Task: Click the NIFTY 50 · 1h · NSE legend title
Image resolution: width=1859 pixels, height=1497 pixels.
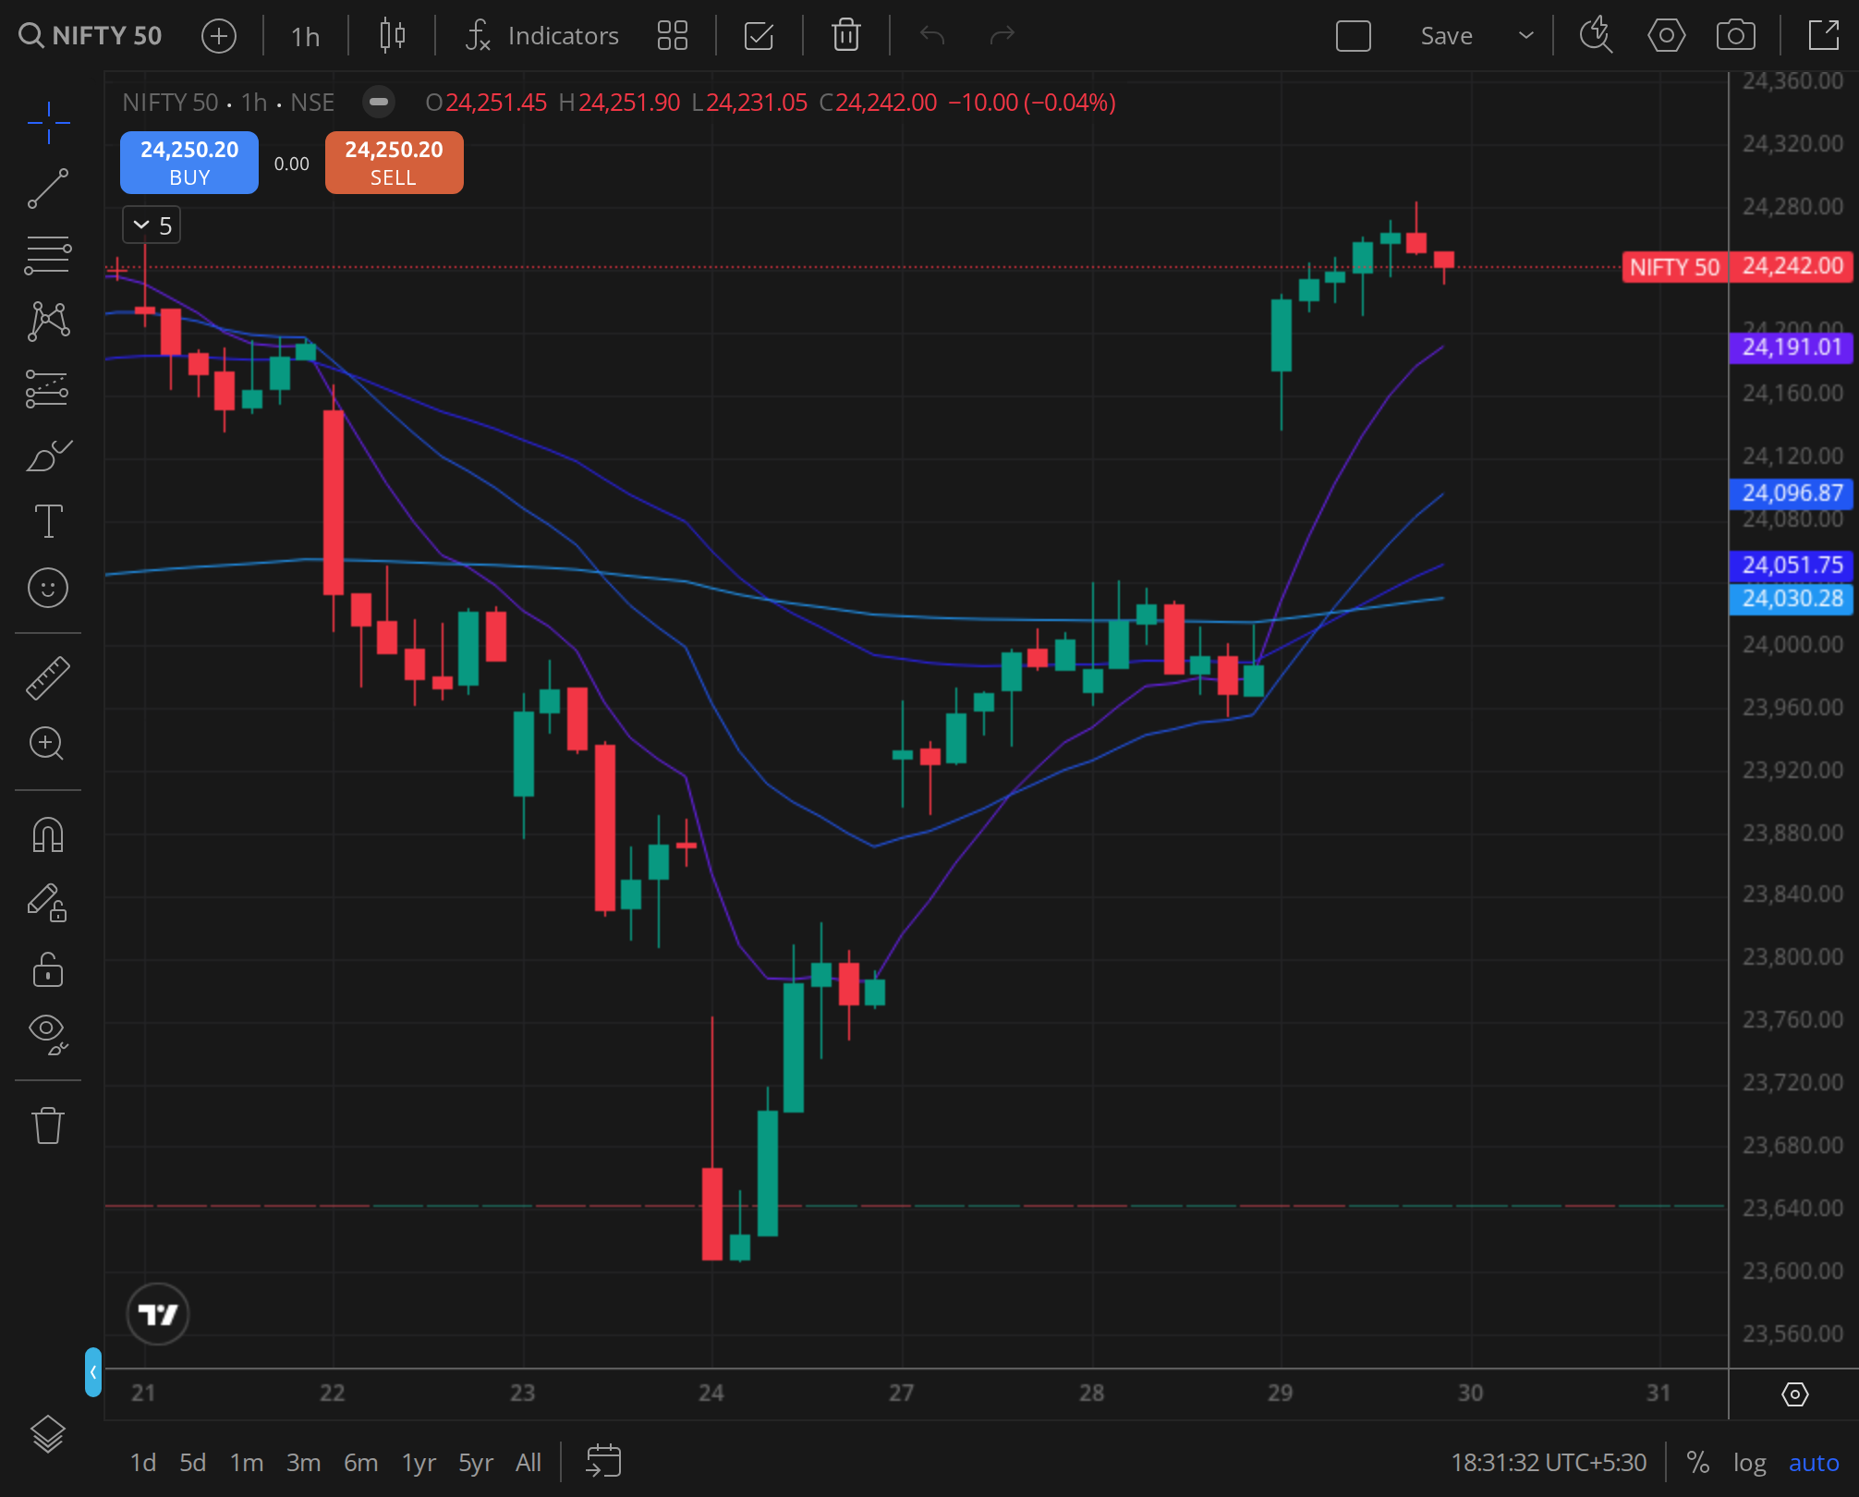Action: pyautogui.click(x=228, y=102)
